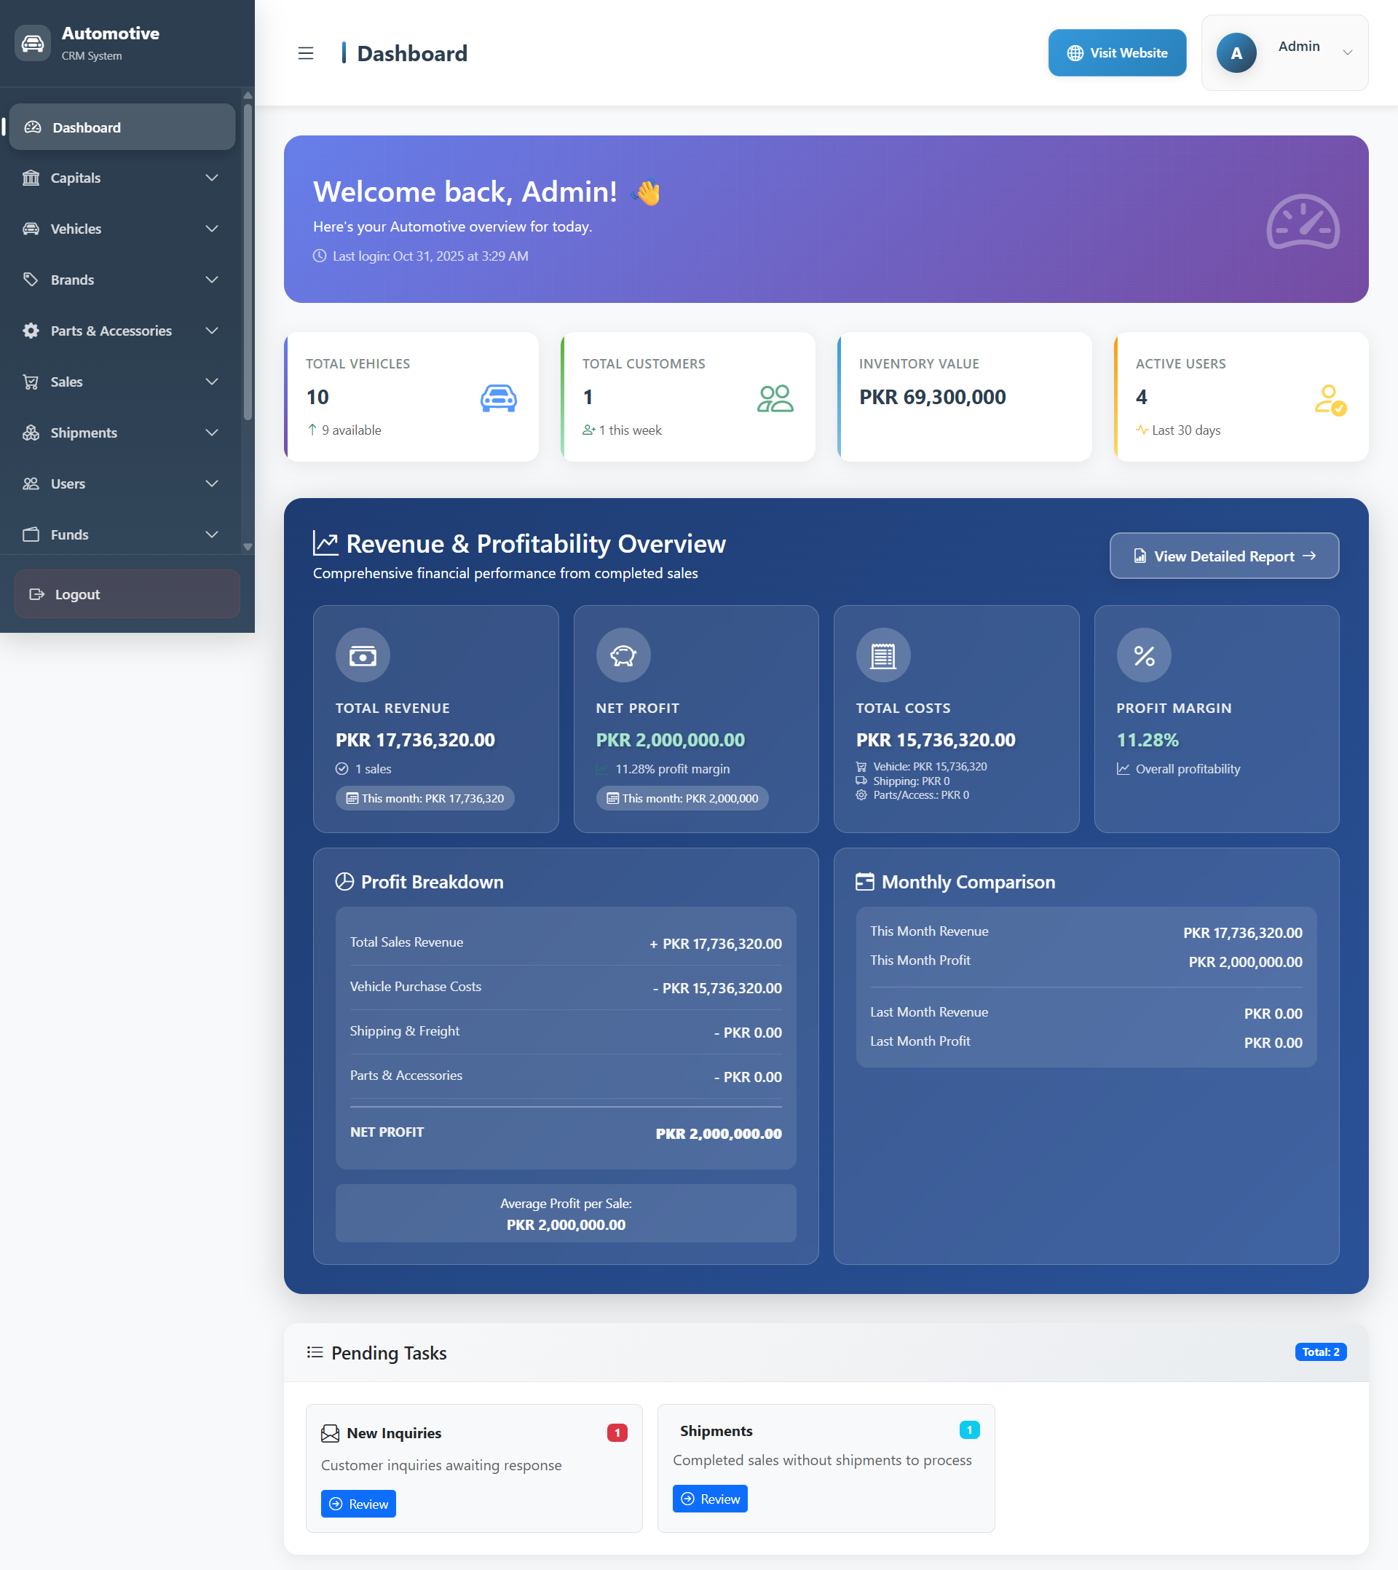Click the car logo icon in sidebar header
1398x1570 pixels.
click(32, 44)
